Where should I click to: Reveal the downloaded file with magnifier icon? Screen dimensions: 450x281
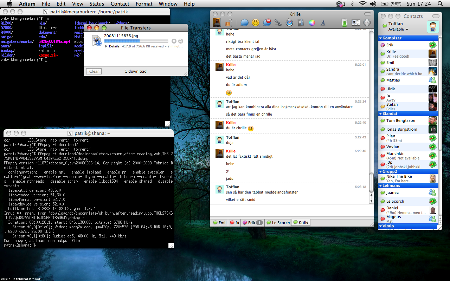[181, 41]
